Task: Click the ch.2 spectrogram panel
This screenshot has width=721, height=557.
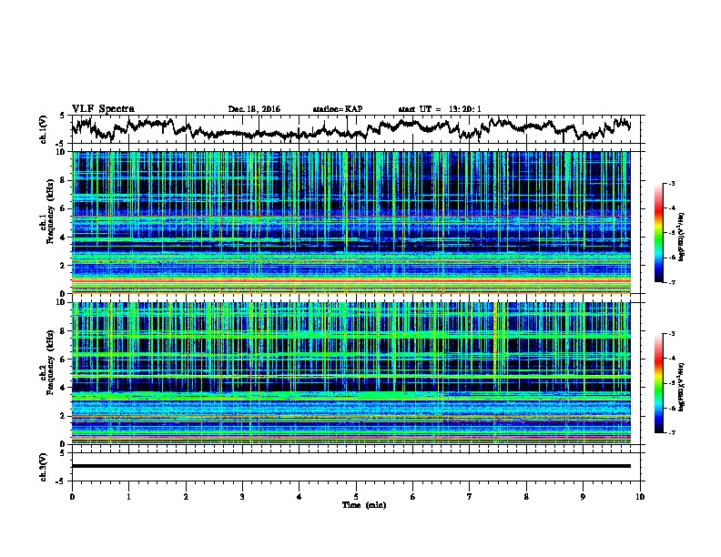Action: pyautogui.click(x=350, y=373)
